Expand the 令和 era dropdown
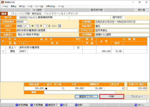This screenshot has width=150, height=107. (25, 26)
